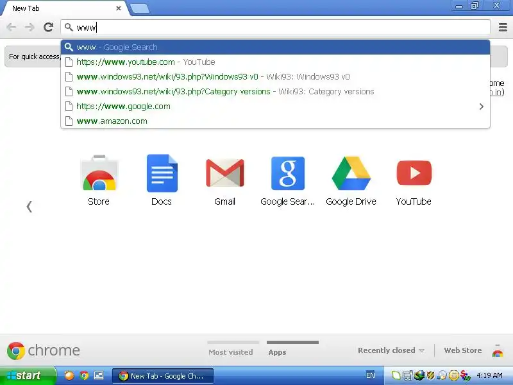
Task: Open the Gmail app icon
Action: point(225,173)
